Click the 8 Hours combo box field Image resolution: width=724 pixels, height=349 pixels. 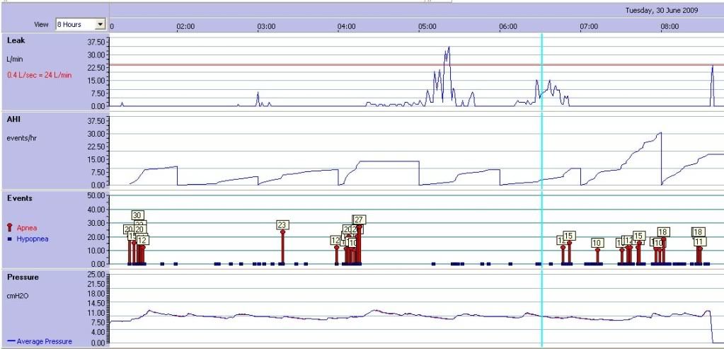(74, 24)
